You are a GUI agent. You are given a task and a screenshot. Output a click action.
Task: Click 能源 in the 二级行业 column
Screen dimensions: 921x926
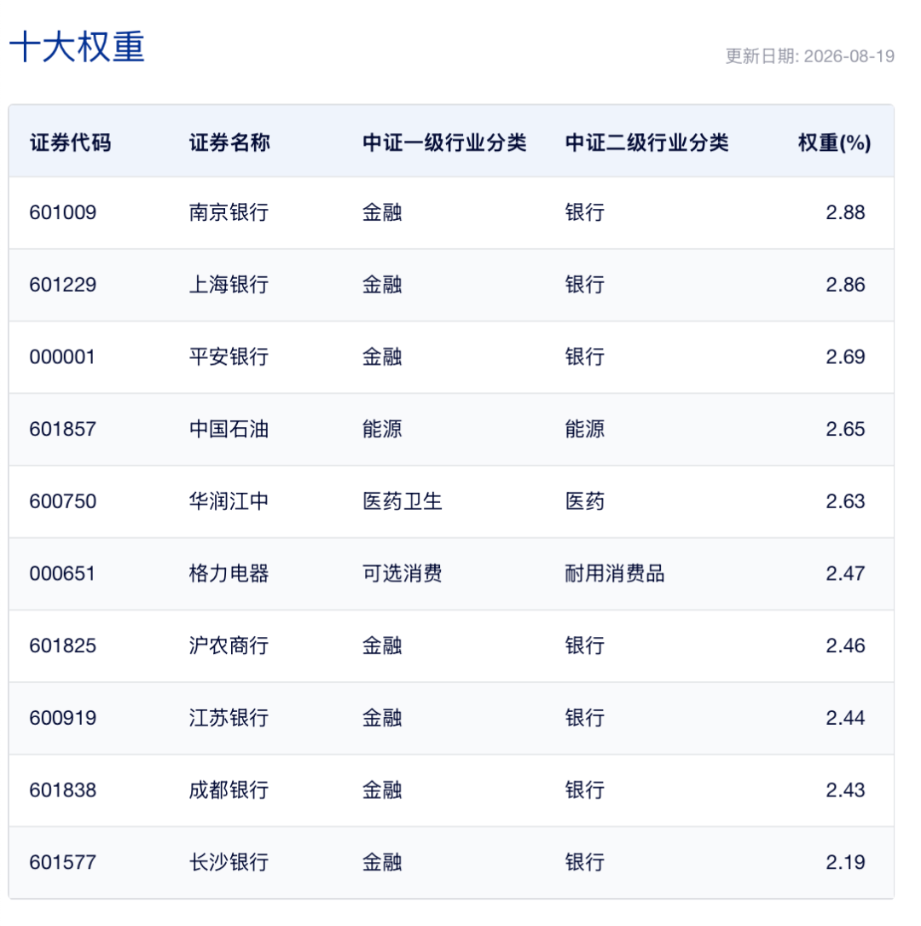(585, 429)
